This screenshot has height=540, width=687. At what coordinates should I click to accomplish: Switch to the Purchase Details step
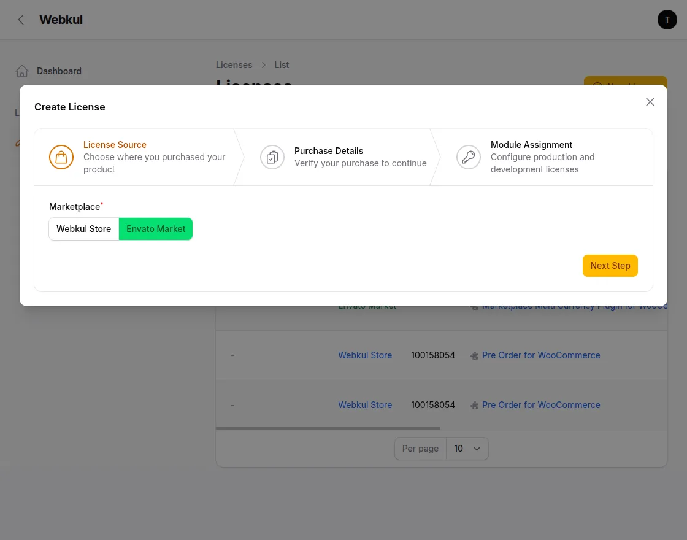[329, 151]
